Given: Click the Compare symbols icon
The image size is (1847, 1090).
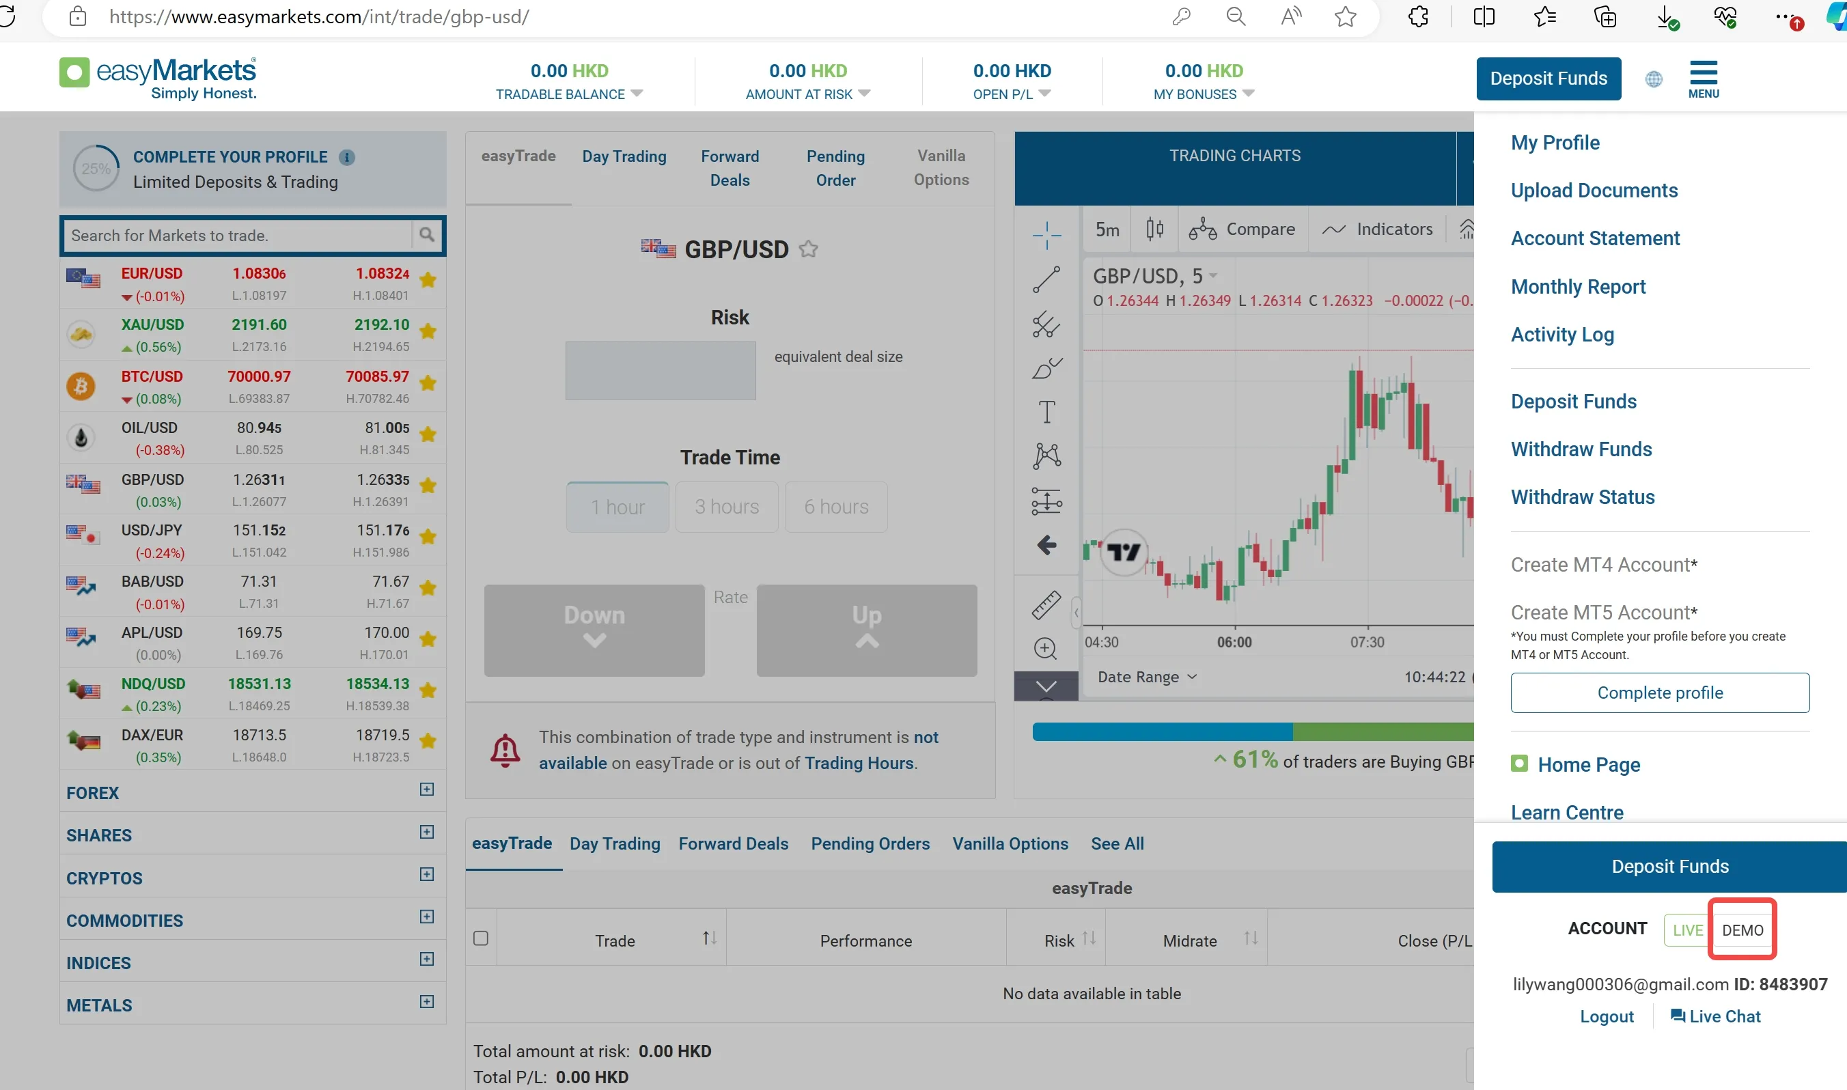Looking at the screenshot, I should tap(1202, 229).
